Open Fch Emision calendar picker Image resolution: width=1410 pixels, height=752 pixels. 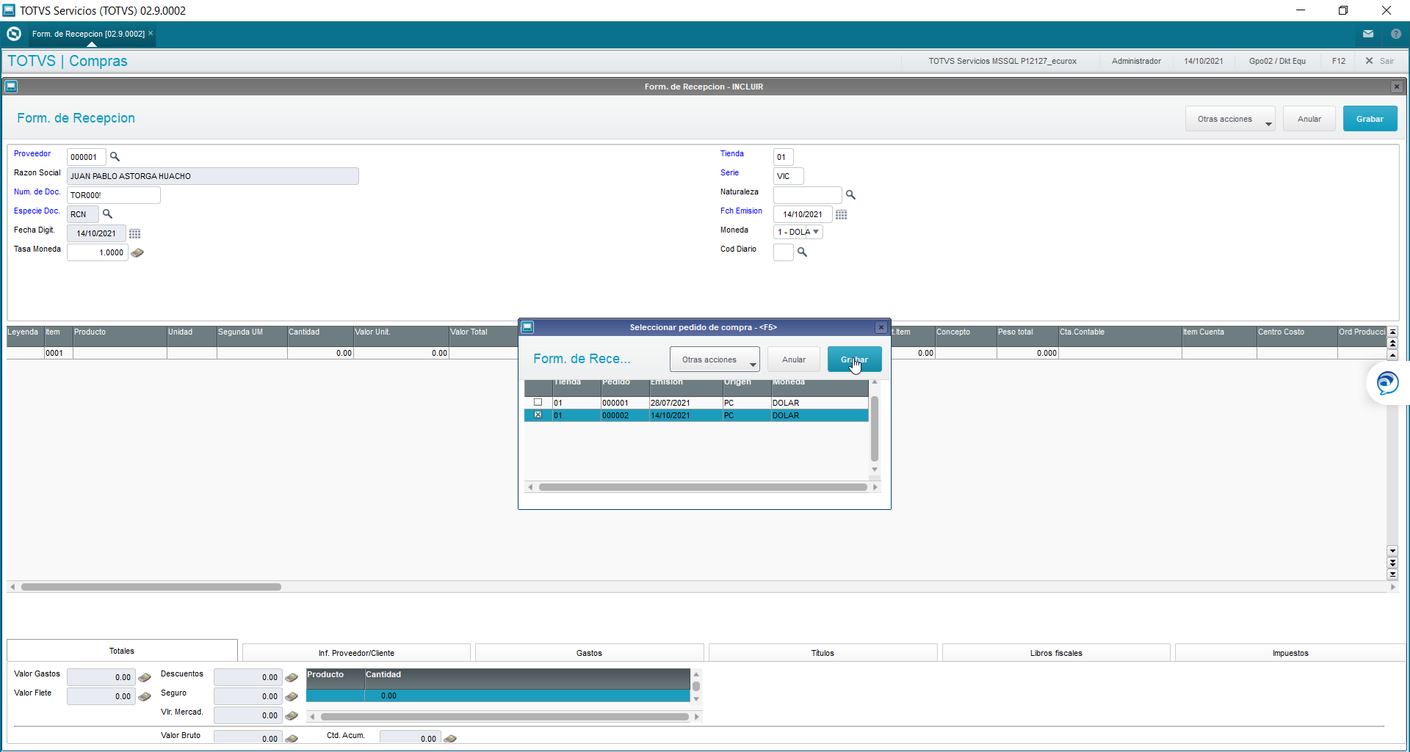pos(842,214)
